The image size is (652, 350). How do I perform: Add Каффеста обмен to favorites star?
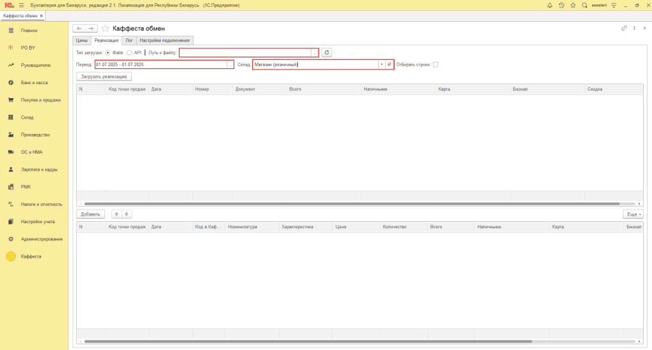[105, 28]
